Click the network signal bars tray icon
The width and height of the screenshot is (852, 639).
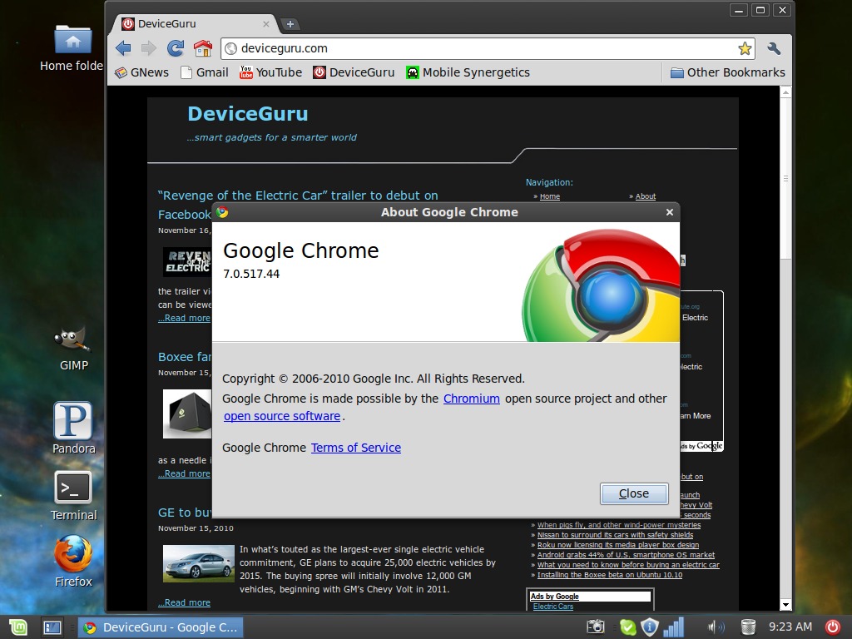coord(674,627)
